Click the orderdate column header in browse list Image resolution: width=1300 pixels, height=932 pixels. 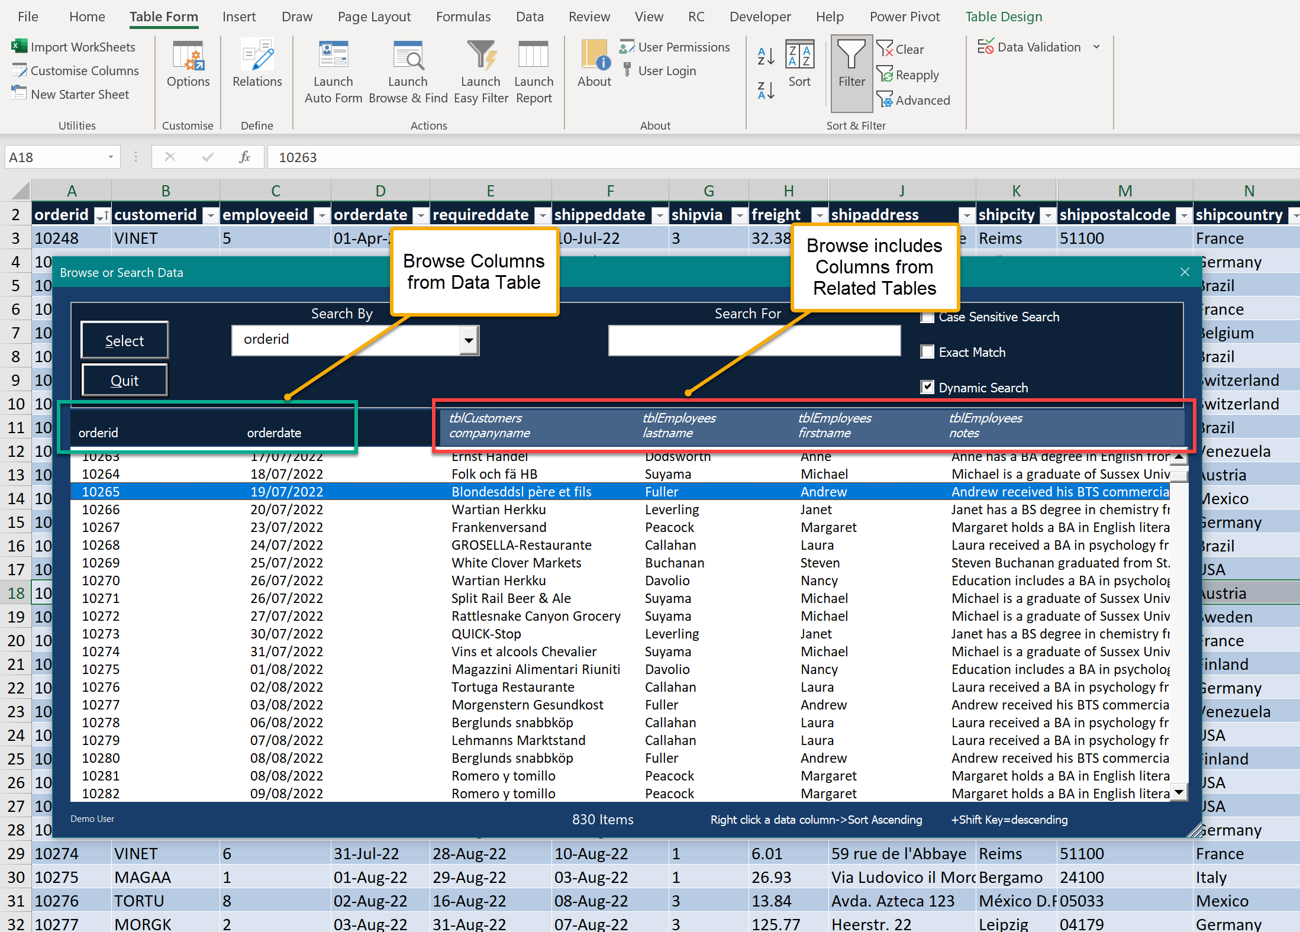coord(274,433)
